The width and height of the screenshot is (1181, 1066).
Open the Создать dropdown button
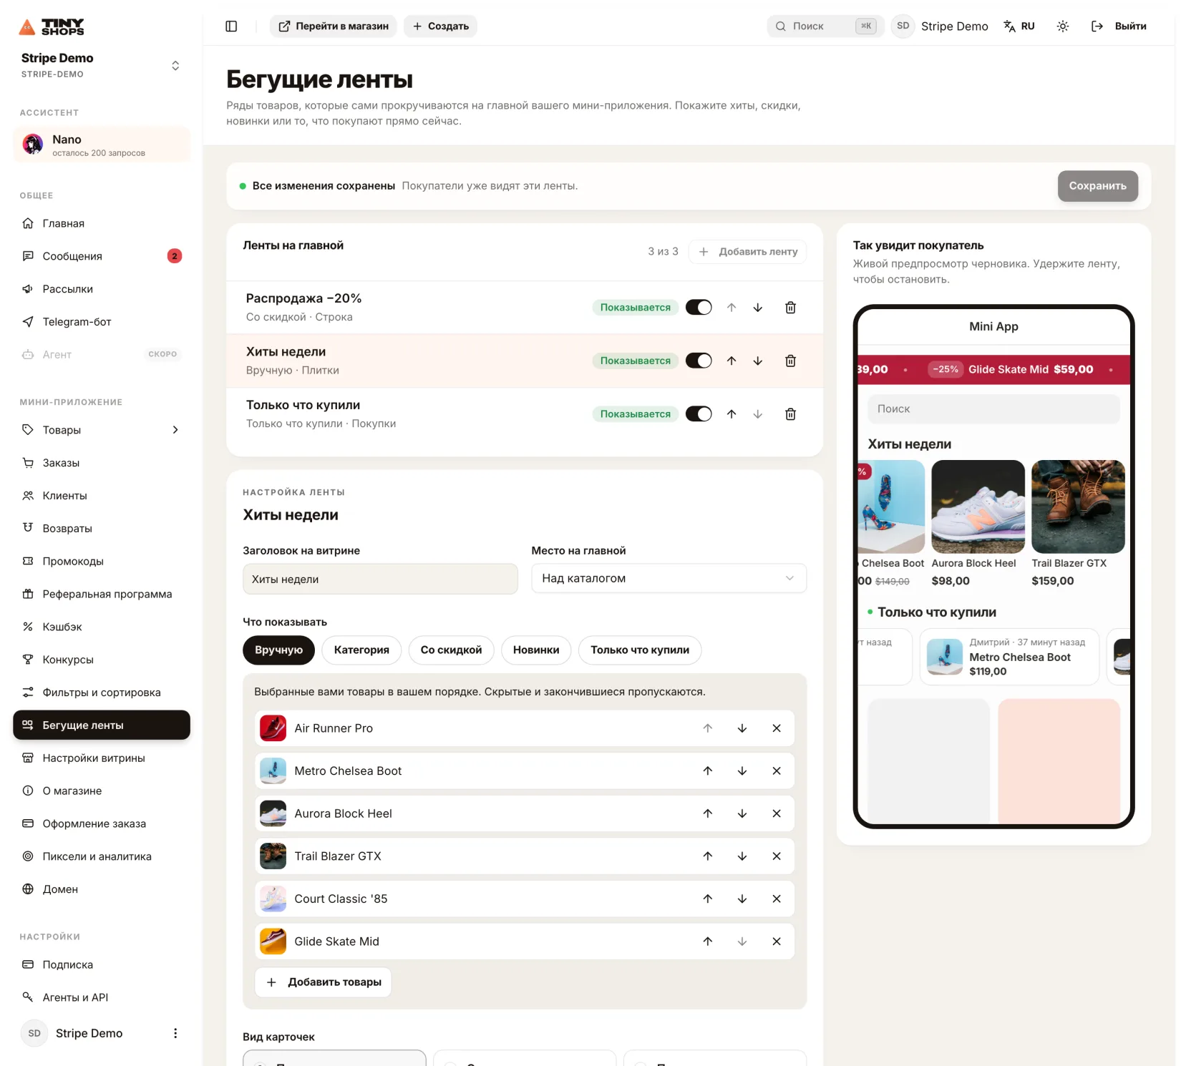(441, 26)
